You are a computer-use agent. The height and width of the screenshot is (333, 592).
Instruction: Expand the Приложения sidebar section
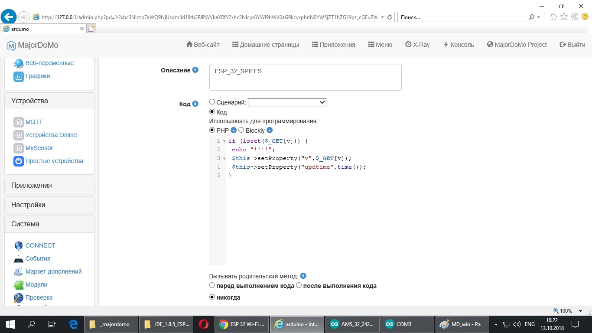(x=49, y=186)
